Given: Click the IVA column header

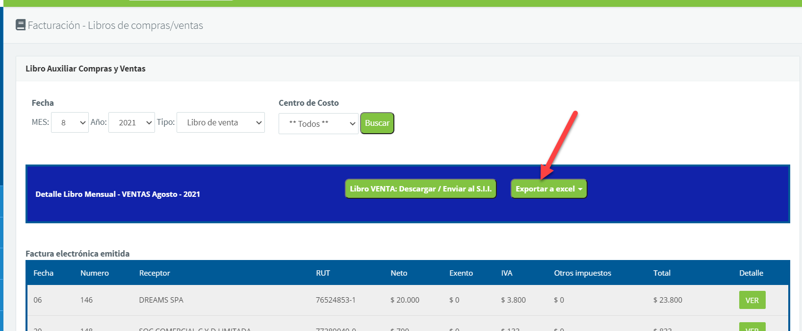Looking at the screenshot, I should tap(507, 273).
